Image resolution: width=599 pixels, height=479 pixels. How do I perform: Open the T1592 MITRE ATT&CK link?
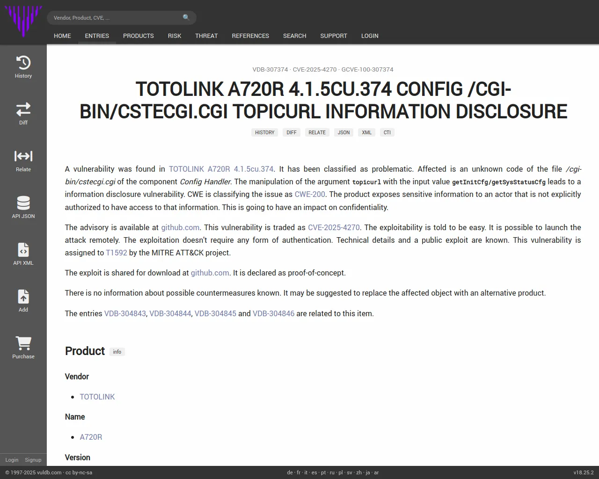[117, 253]
